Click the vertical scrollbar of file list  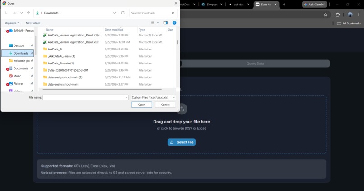click(178, 42)
